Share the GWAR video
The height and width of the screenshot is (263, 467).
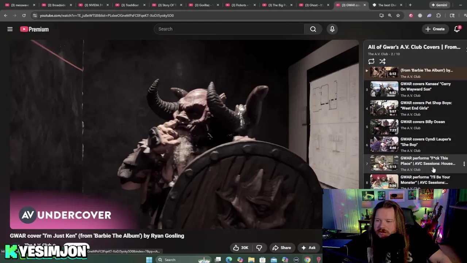click(x=282, y=248)
